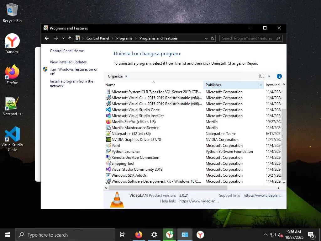
Task: Select the Notepad++ desktop shortcut
Action: [12, 106]
